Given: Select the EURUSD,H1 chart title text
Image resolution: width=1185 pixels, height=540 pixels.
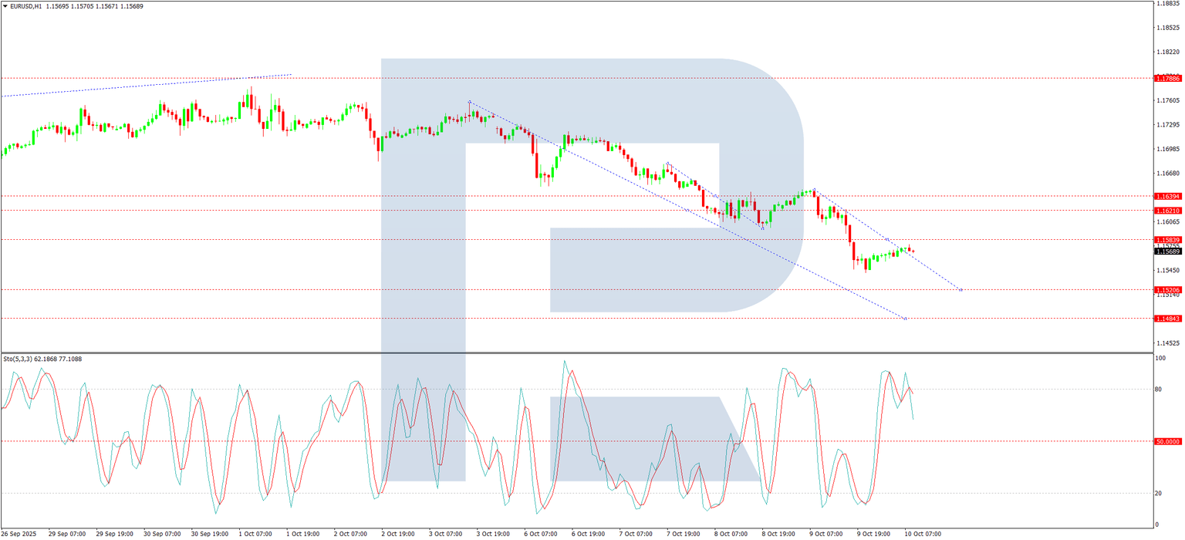Looking at the screenshot, I should point(25,6).
